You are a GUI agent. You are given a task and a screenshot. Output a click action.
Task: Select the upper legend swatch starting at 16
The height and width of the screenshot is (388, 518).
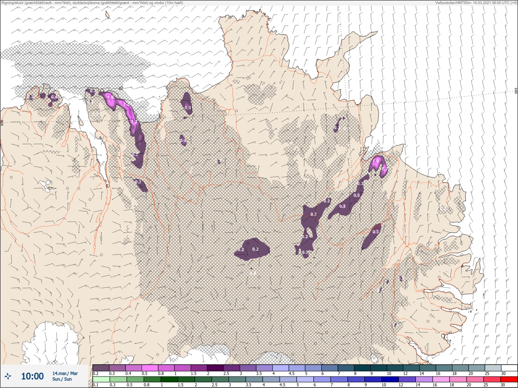[x=444, y=368]
